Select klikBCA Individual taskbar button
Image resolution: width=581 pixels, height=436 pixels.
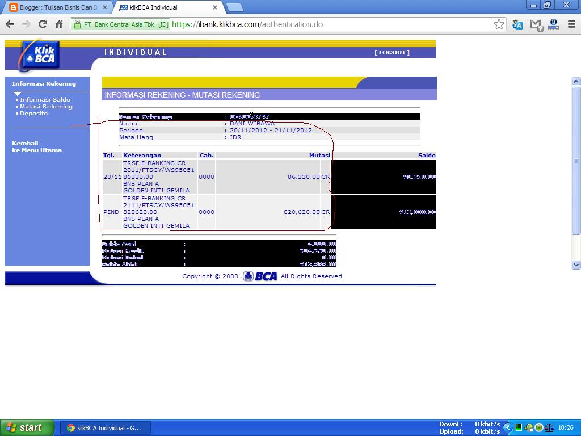(x=105, y=428)
